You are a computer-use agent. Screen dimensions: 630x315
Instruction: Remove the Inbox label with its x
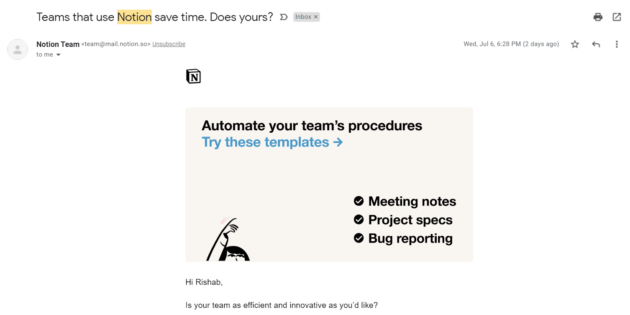coord(316,17)
